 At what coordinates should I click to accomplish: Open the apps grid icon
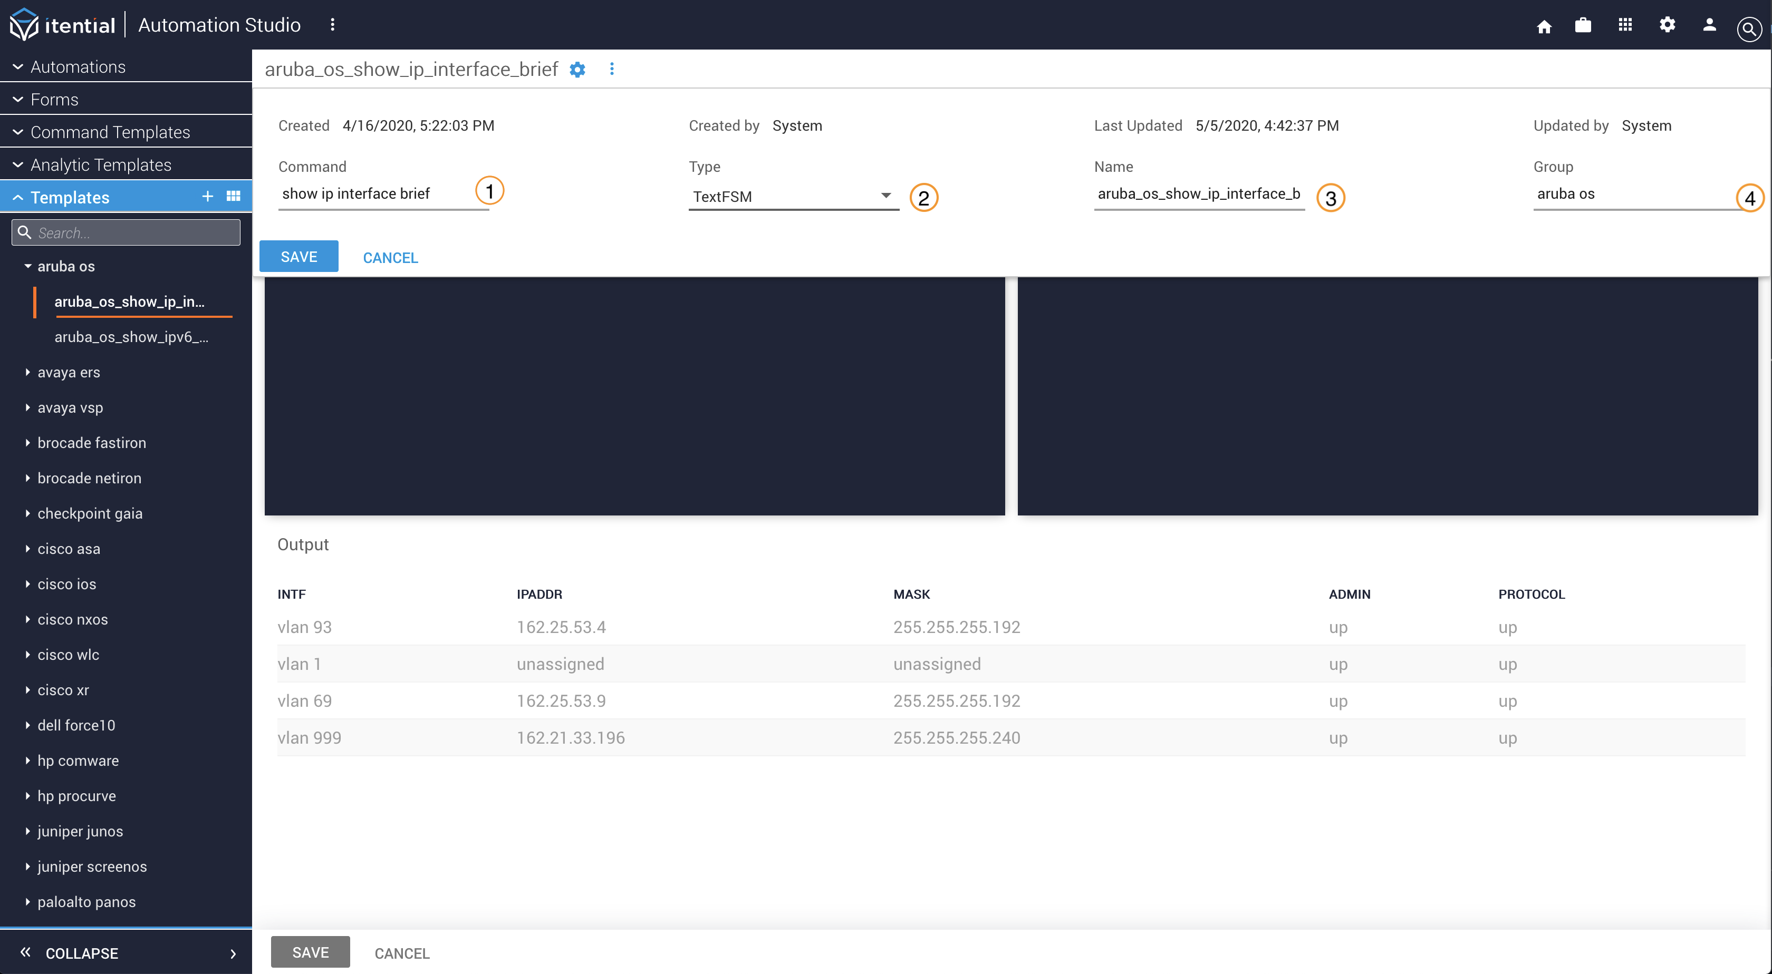[1625, 25]
